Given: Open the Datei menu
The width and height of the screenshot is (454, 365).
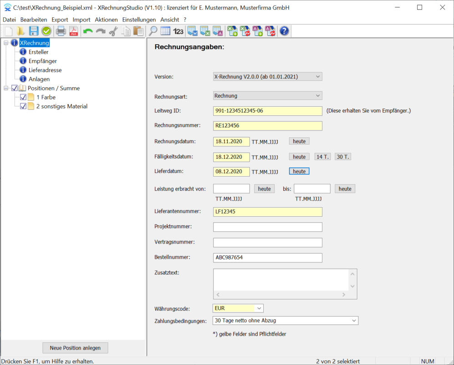Looking at the screenshot, I should [x=9, y=20].
